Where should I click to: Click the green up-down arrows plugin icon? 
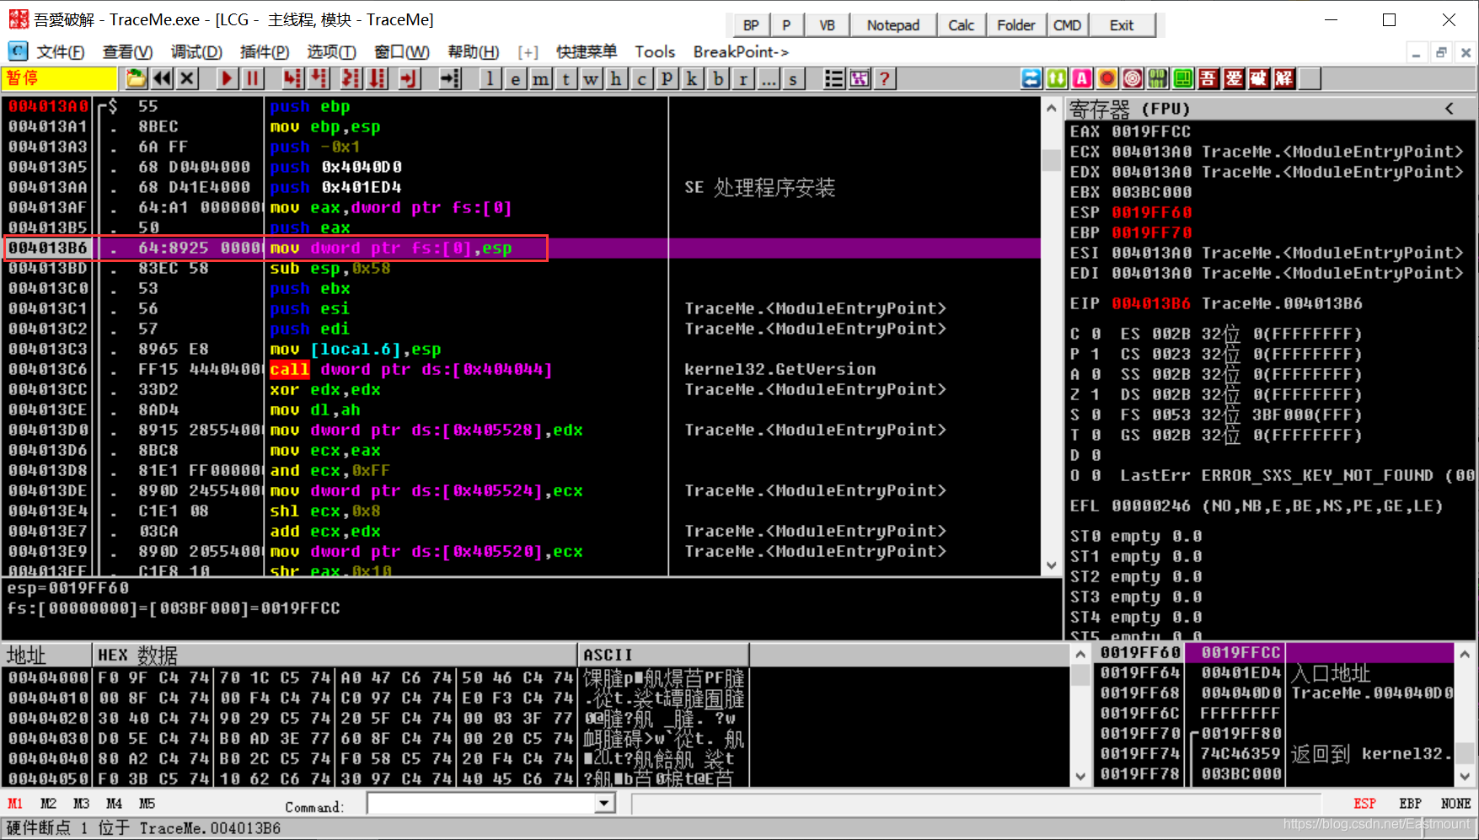(x=1057, y=79)
